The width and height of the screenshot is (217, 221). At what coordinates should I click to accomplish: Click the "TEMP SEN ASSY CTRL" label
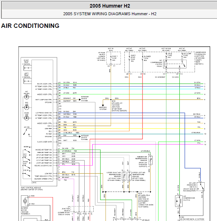pyautogui.click(x=43, y=176)
